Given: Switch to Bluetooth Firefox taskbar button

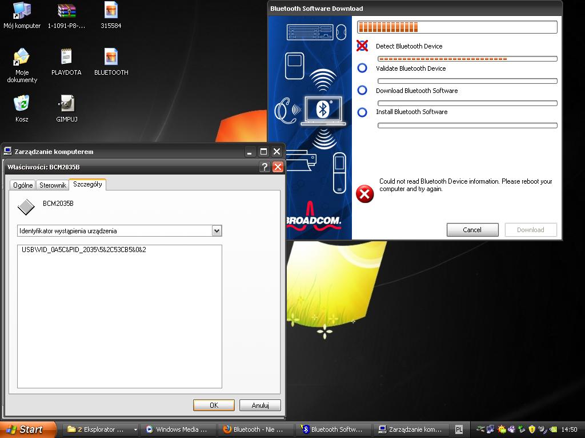Looking at the screenshot, I should click(x=256, y=429).
